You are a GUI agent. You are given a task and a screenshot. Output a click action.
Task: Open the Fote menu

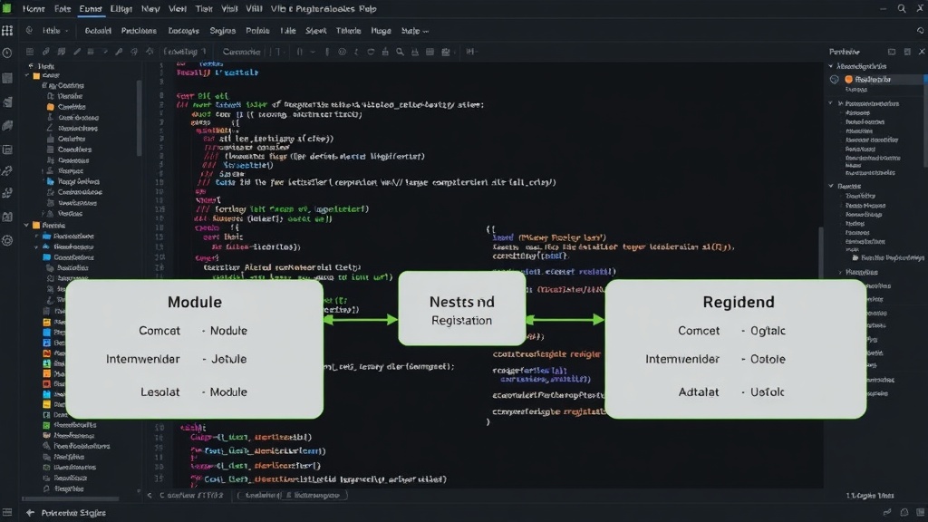(63, 9)
